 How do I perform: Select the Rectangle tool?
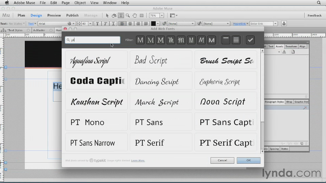pos(142,16)
